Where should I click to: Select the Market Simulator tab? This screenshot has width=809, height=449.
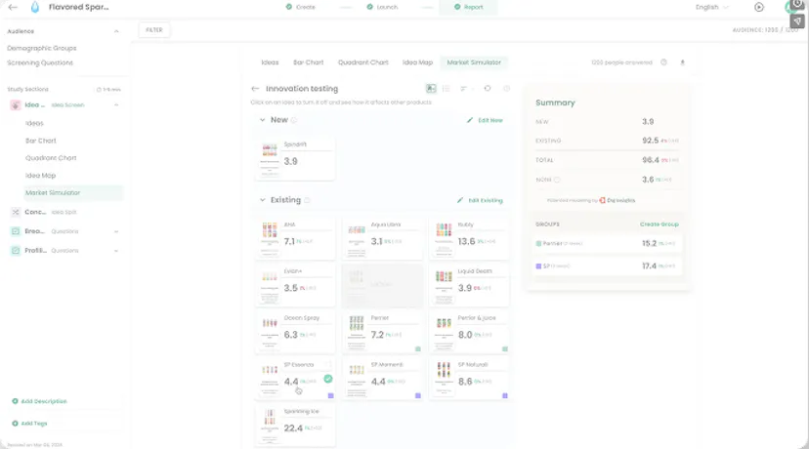click(x=474, y=62)
